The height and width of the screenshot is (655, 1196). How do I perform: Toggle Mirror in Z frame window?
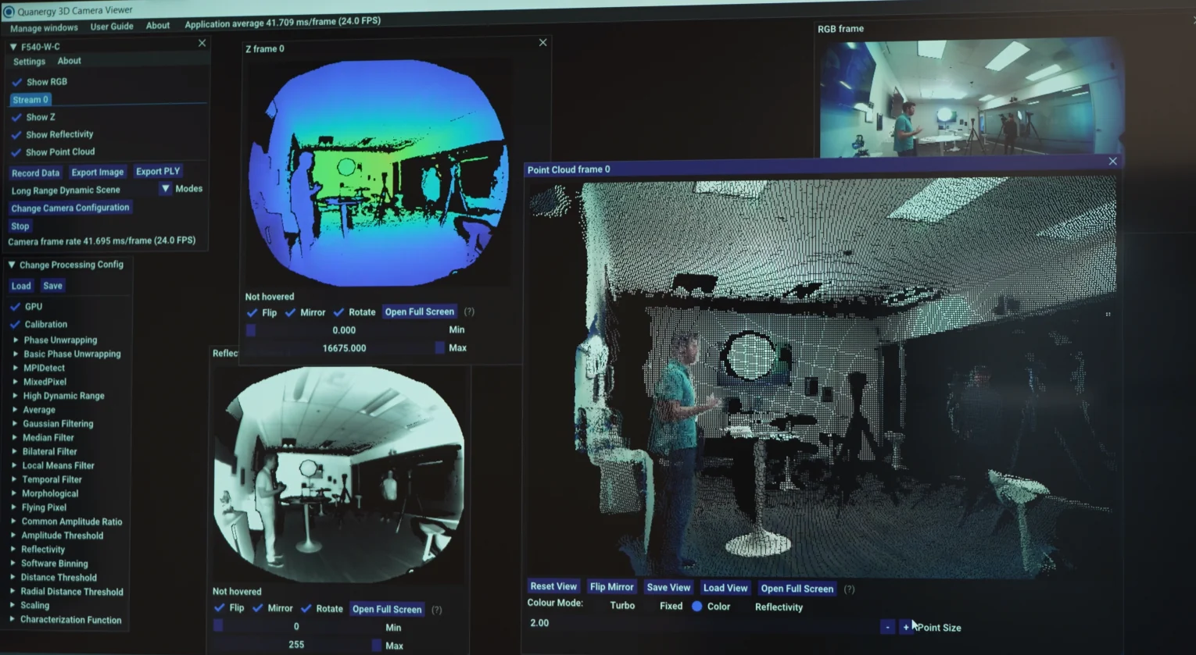(x=290, y=312)
